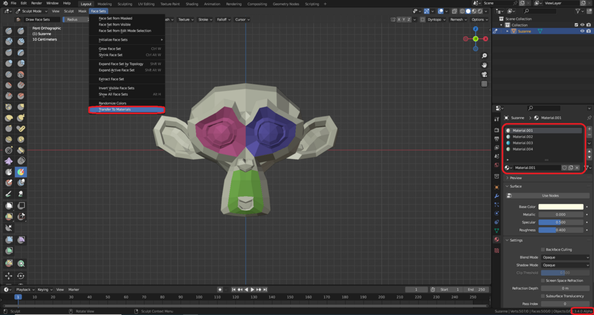This screenshot has height=315, width=594.
Task: Add a new material slot
Action: click(589, 129)
